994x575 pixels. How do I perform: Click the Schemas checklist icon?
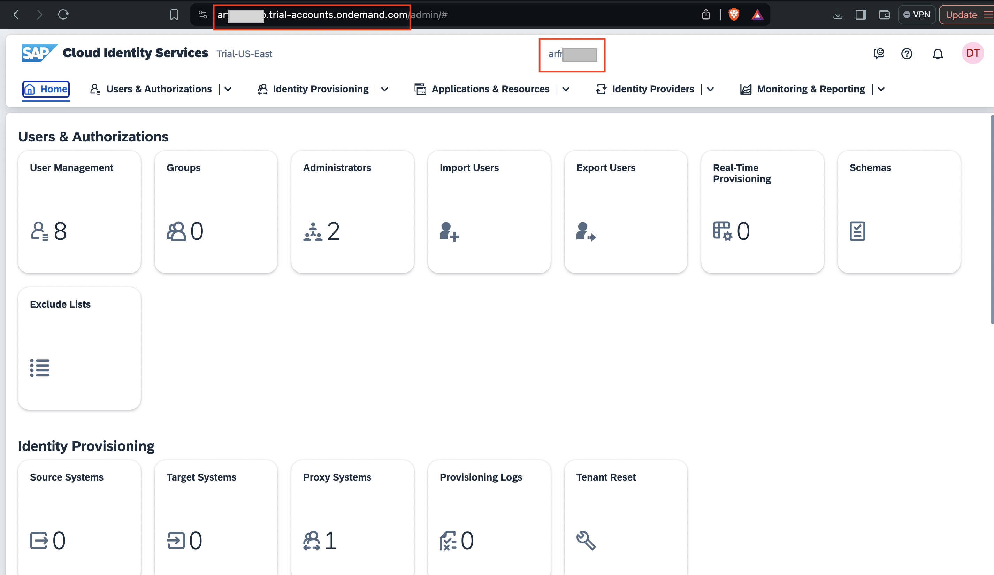(x=857, y=231)
